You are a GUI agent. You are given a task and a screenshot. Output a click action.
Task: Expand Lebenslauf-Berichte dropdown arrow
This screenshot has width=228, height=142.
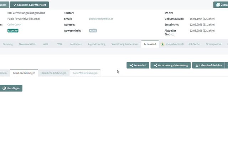coord(227,65)
